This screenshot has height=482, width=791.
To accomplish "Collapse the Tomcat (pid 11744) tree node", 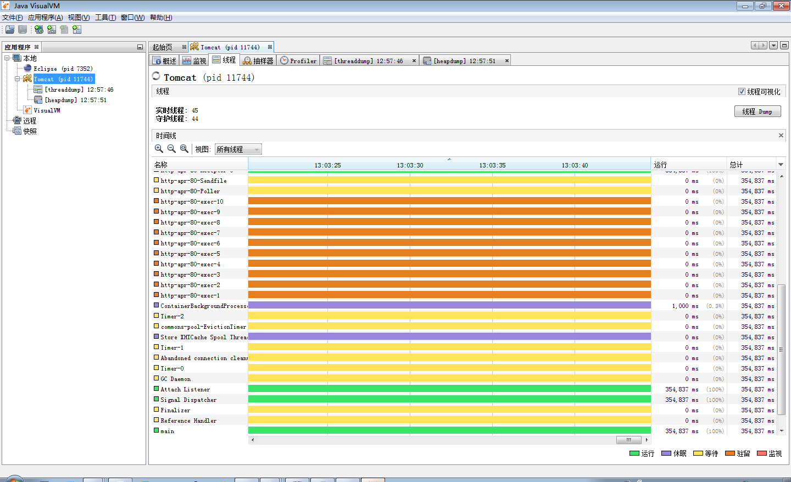I will pyautogui.click(x=18, y=79).
